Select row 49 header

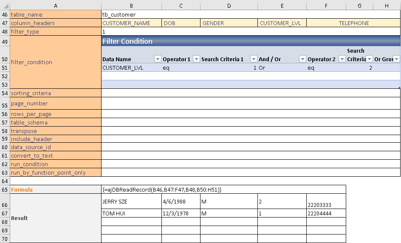click(5, 42)
